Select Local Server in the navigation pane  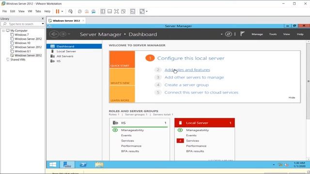(74, 51)
